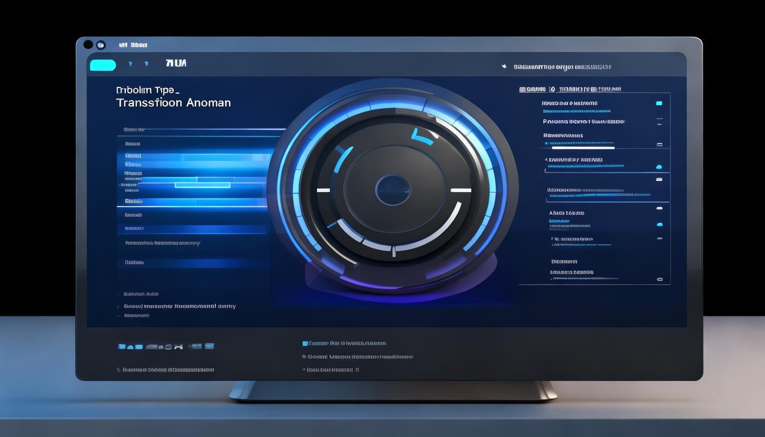The height and width of the screenshot is (437, 765).
Task: Click the rightmost blue icon in bottom-left strip
Action: pos(209,345)
